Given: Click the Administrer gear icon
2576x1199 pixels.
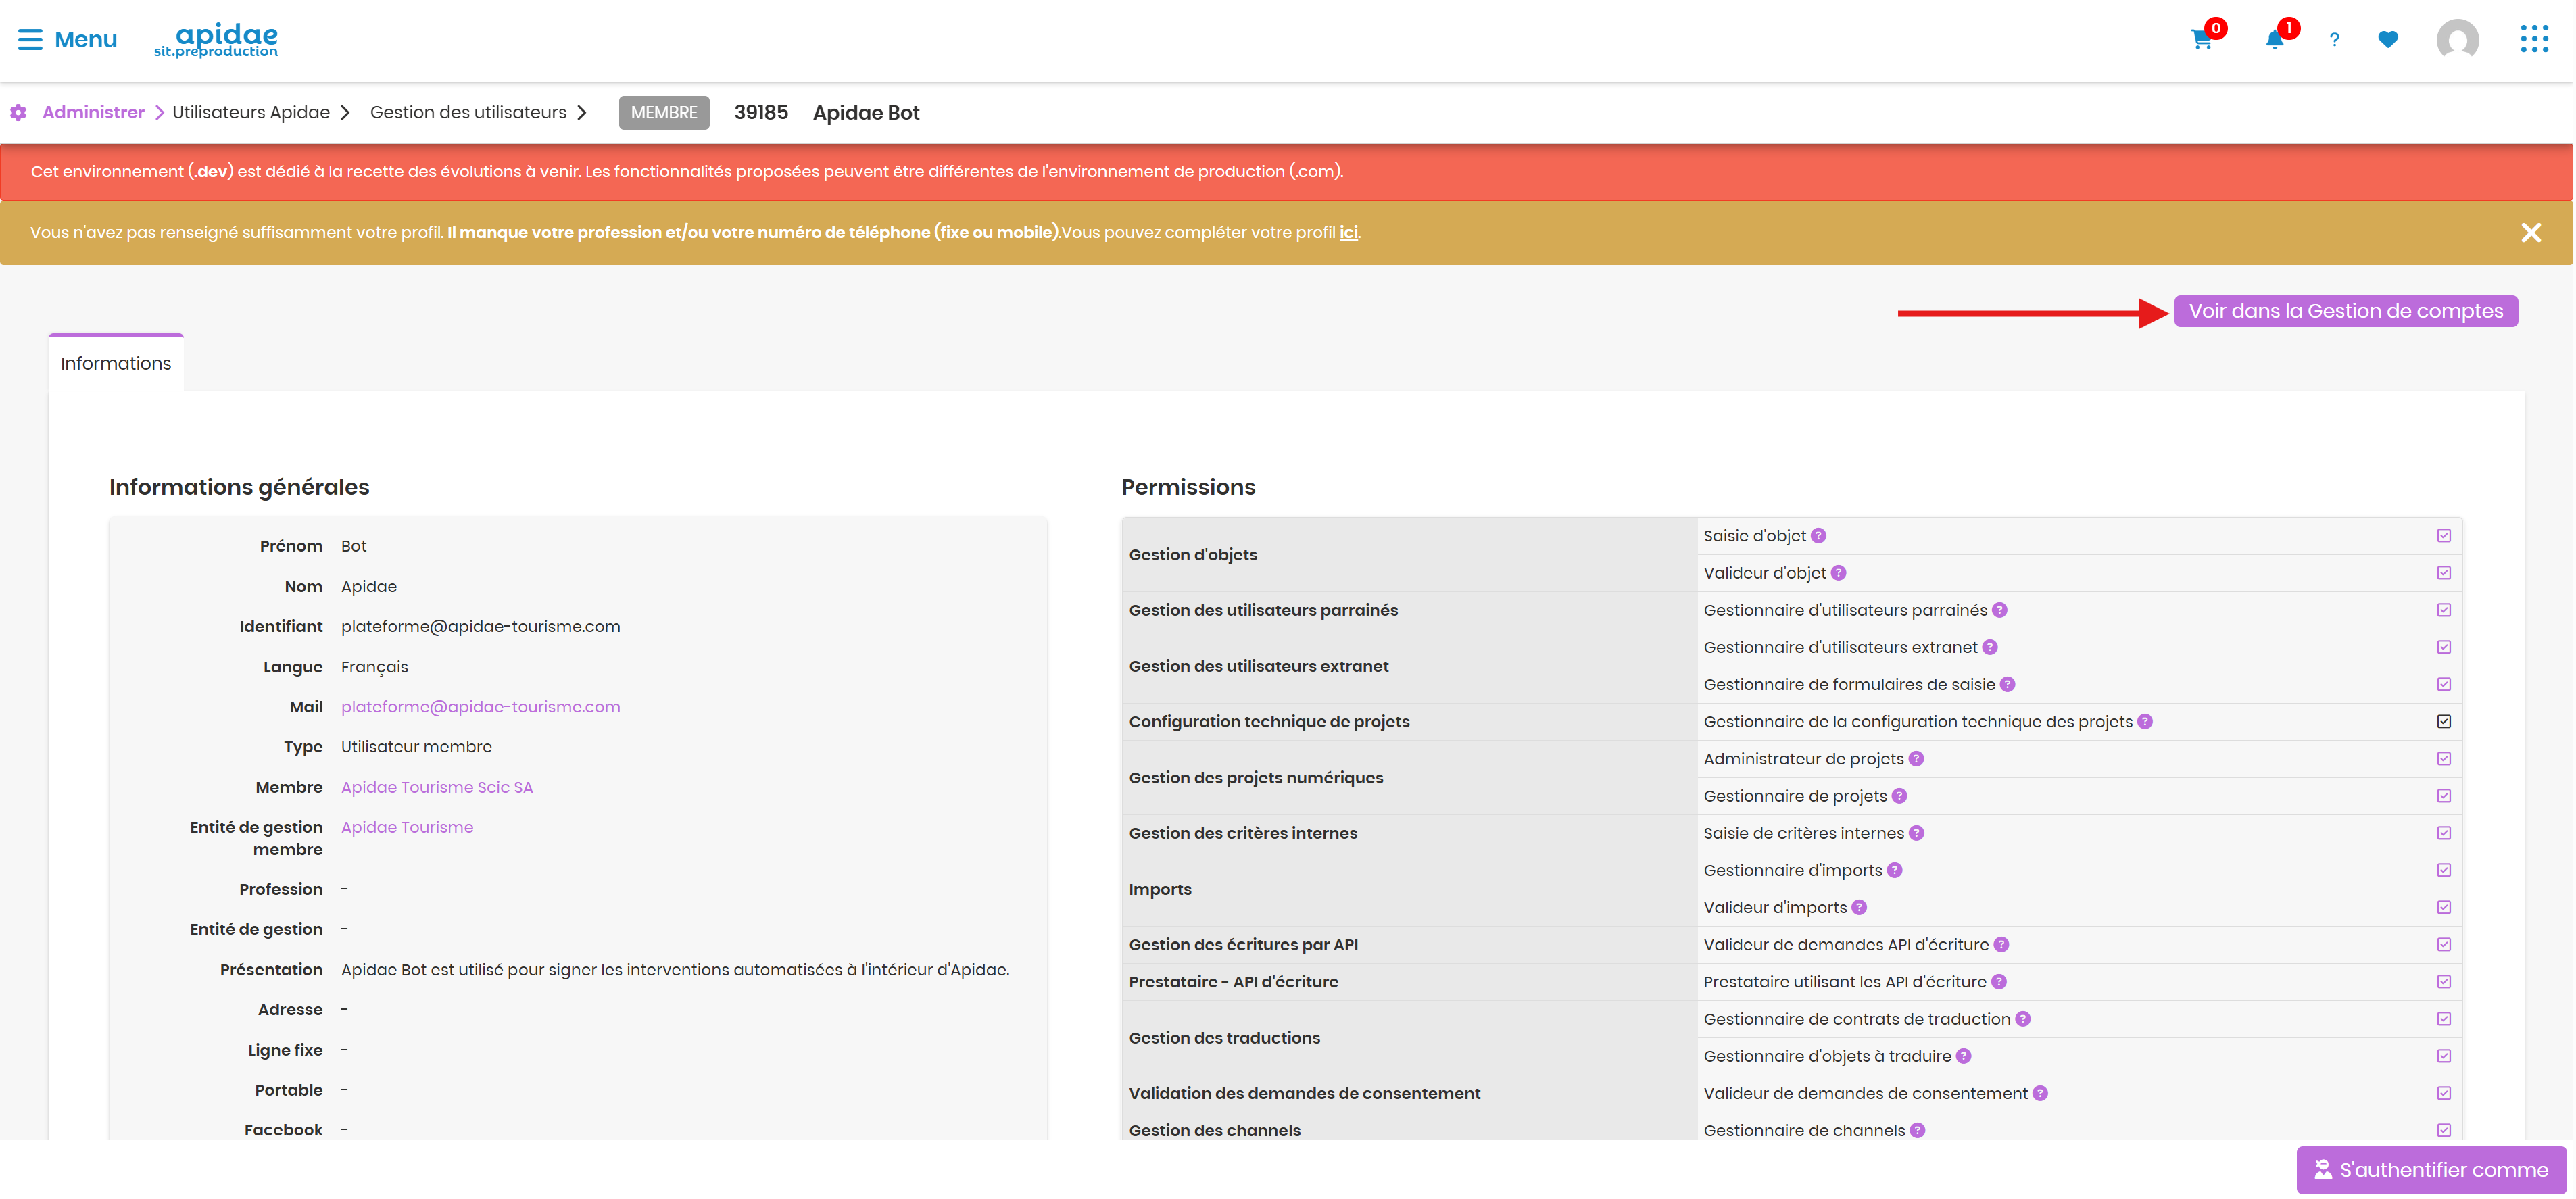Looking at the screenshot, I should click(x=18, y=113).
